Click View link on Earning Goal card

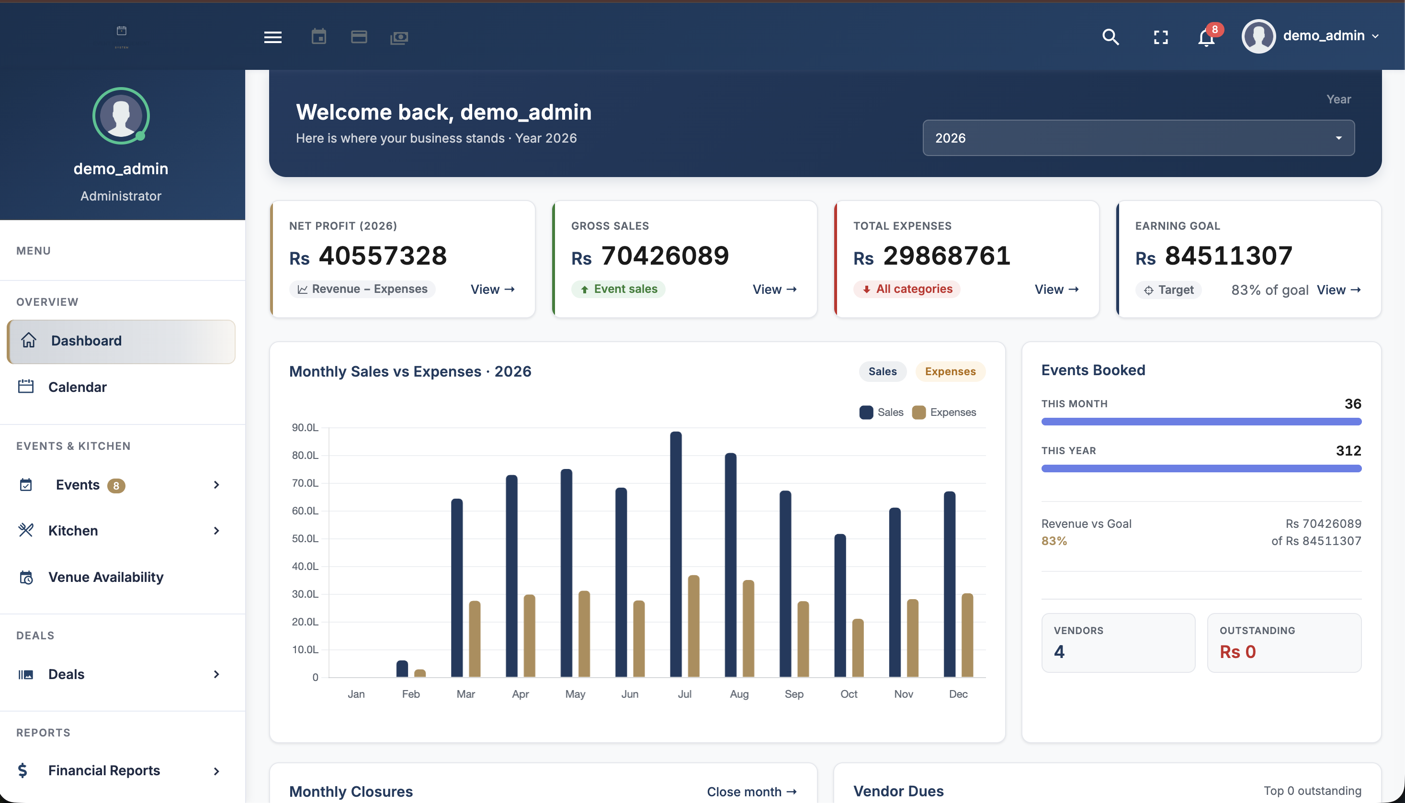tap(1339, 290)
